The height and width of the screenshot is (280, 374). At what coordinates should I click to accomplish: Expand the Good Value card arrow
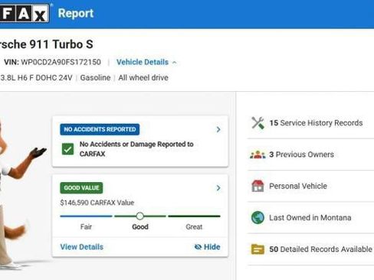tap(218, 188)
